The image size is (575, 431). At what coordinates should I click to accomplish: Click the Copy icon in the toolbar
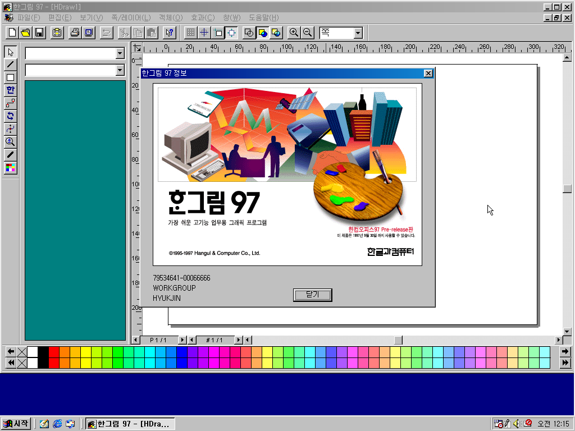(138, 33)
